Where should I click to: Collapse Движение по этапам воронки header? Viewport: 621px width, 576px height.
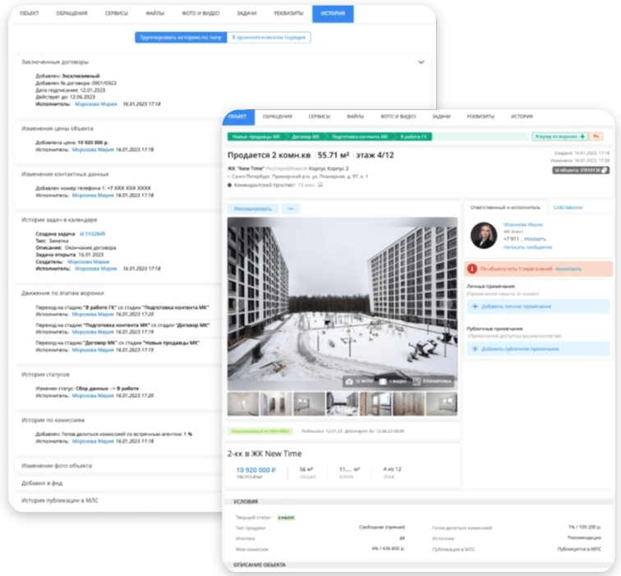pos(62,293)
